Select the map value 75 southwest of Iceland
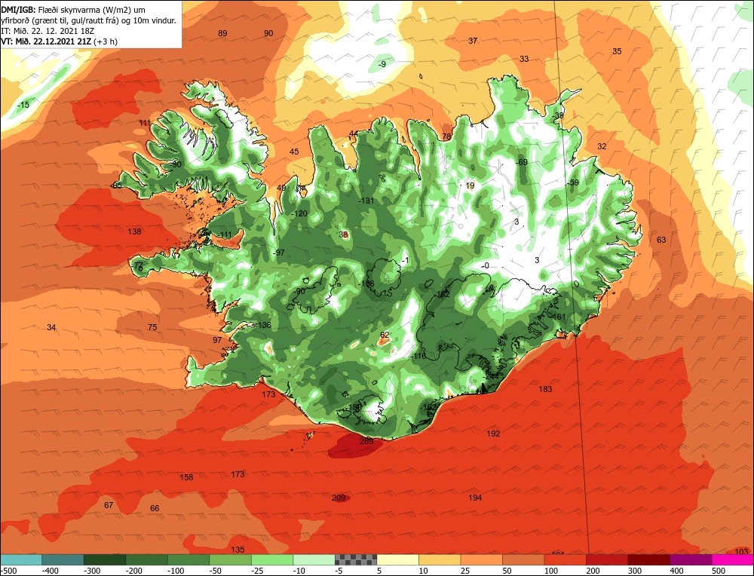The height and width of the screenshot is (576, 754). pos(152,327)
